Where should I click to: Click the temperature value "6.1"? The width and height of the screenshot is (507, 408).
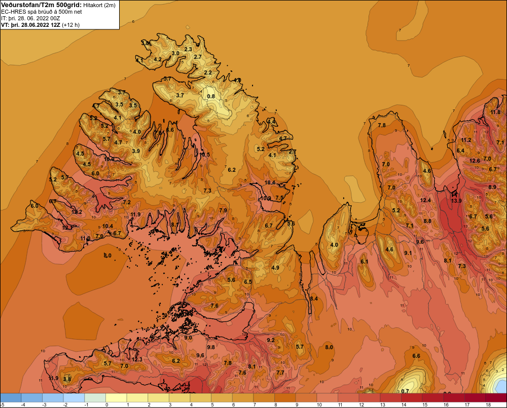[365, 262]
